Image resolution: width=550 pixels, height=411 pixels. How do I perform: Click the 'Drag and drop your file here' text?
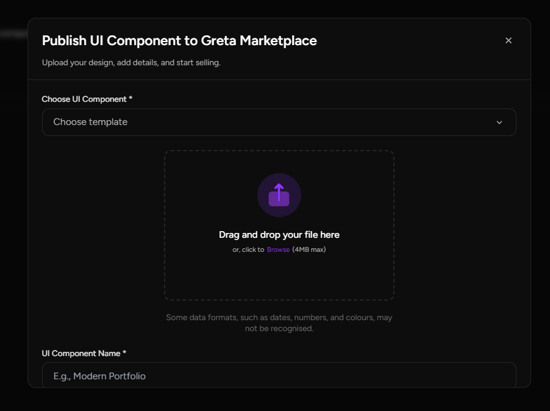279,235
